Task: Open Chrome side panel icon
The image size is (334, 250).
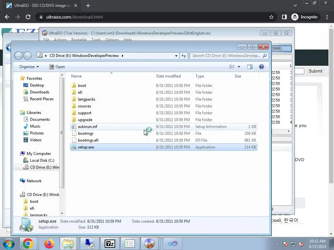Action: [284, 17]
